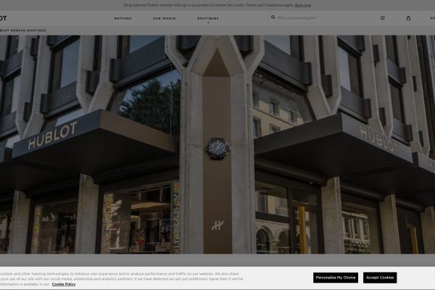Open the Watches menu
The width and height of the screenshot is (435, 290).
pyautogui.click(x=123, y=18)
